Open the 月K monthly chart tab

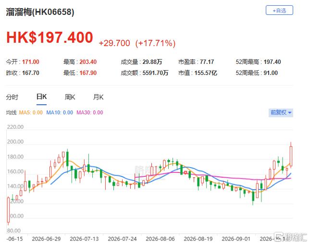[98, 97]
